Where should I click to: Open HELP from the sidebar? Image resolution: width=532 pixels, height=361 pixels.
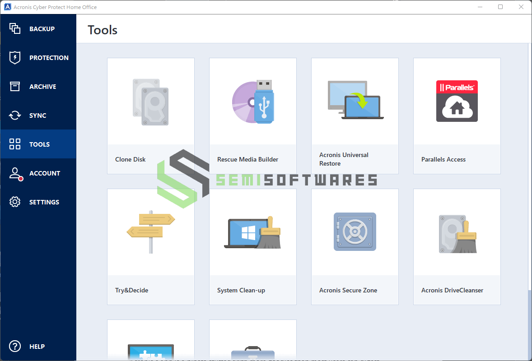click(38, 347)
